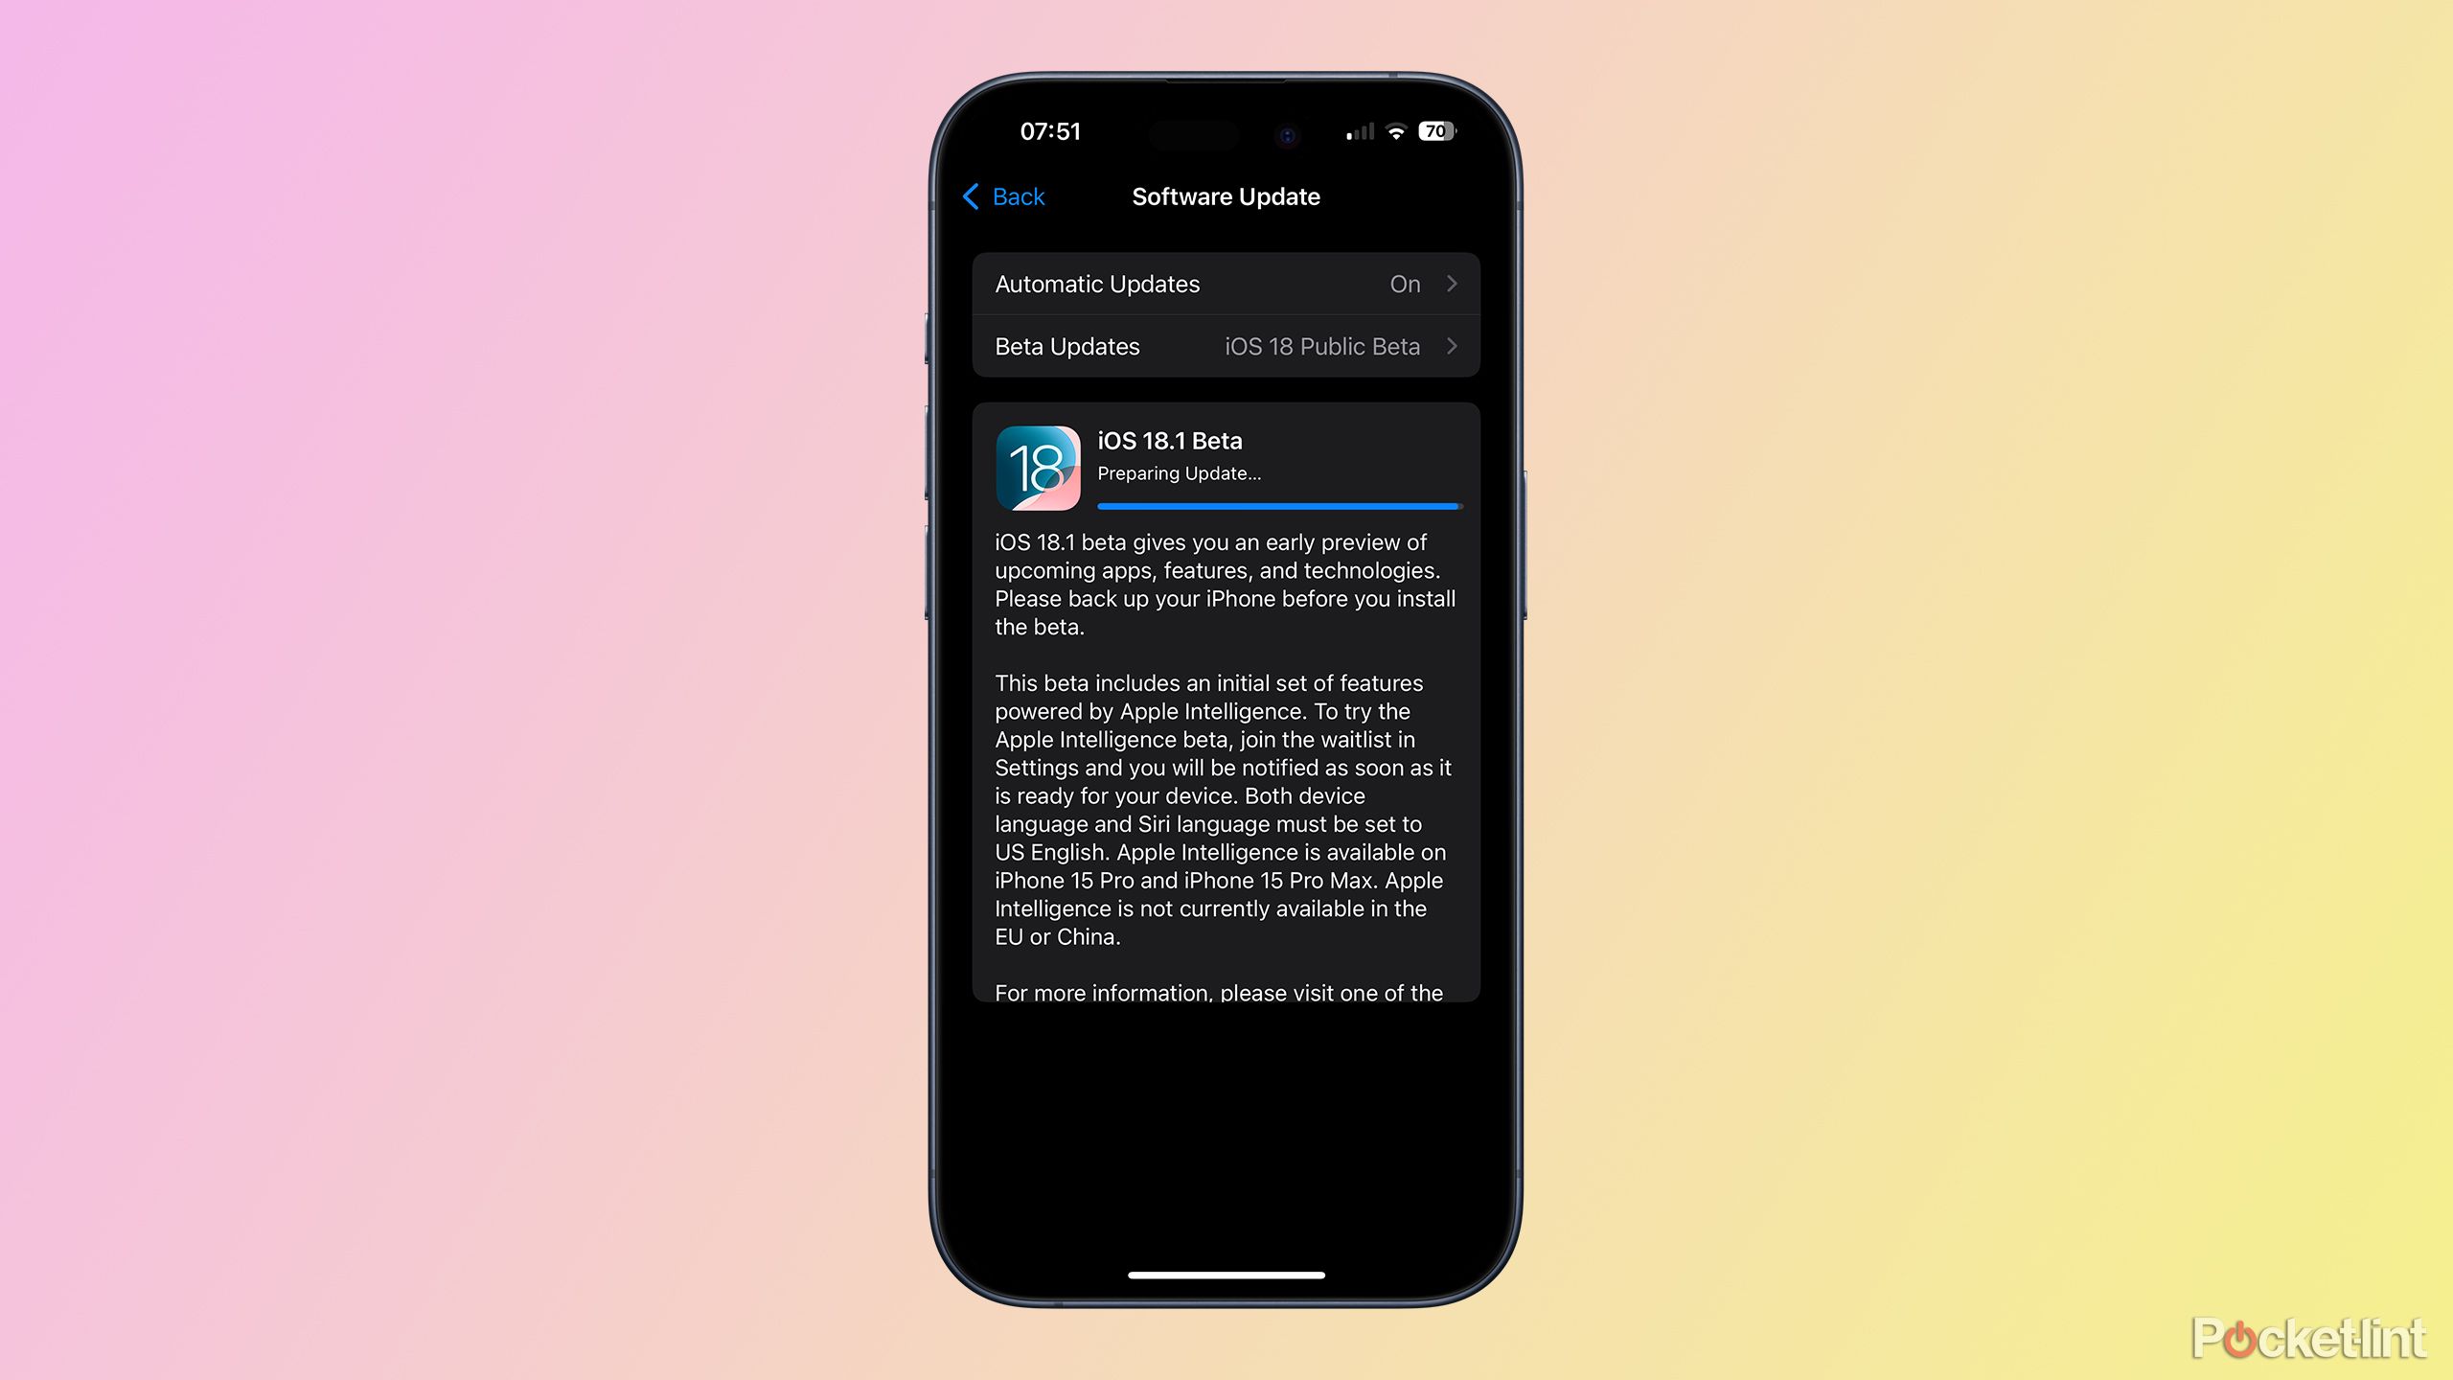Select the Beta Updates menu item
Screen dimensions: 2453x1380
click(x=1226, y=347)
